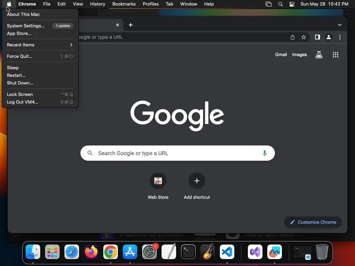The height and width of the screenshot is (266, 355).
Task: Open Chrome app menu in menu bar
Action: click(27, 4)
